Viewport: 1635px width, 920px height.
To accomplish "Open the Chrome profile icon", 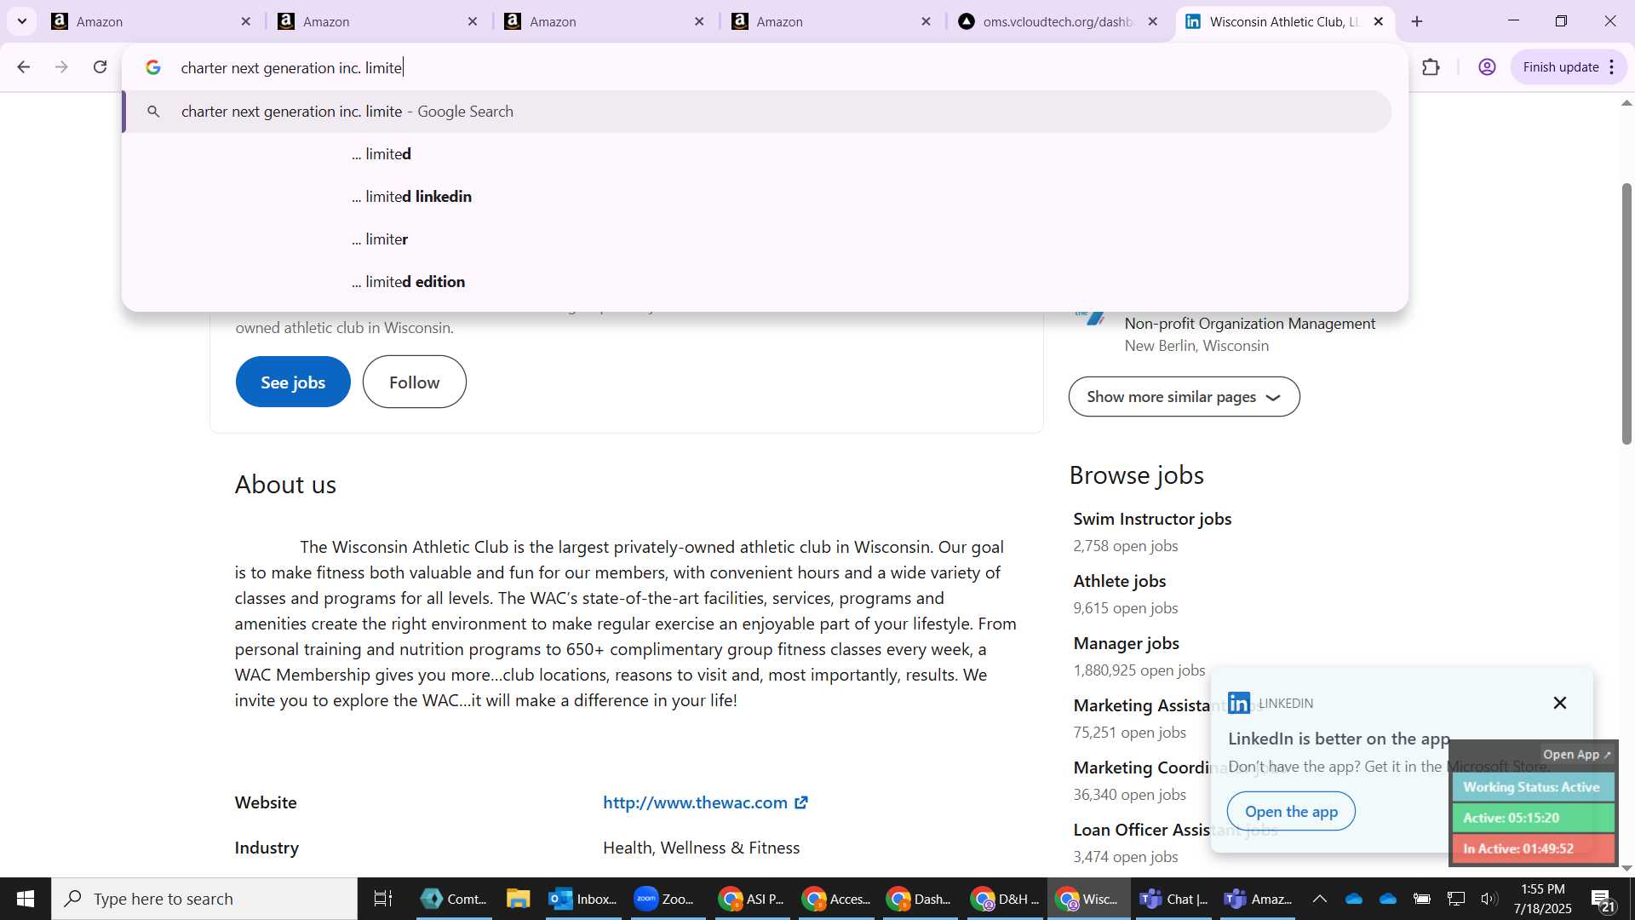I will [1487, 67].
